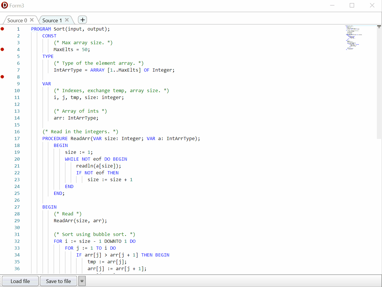Toggle the breakpoint on line 1
The width and height of the screenshot is (382, 287).
tap(2, 29)
